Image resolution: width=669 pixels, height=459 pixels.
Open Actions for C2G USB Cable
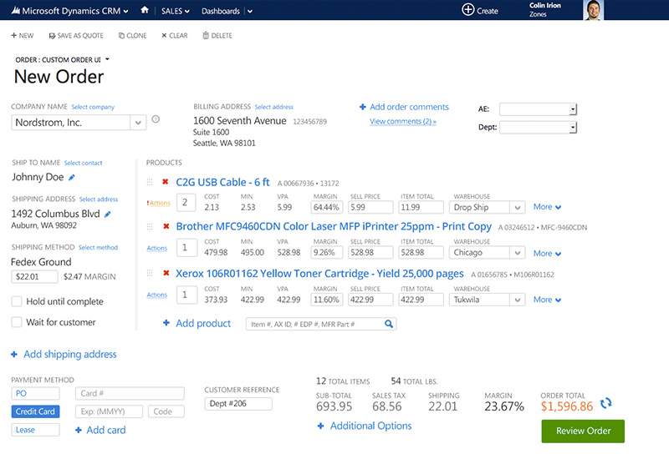coord(159,203)
